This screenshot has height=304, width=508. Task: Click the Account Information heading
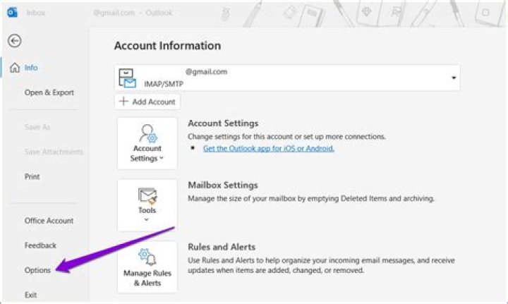[167, 46]
